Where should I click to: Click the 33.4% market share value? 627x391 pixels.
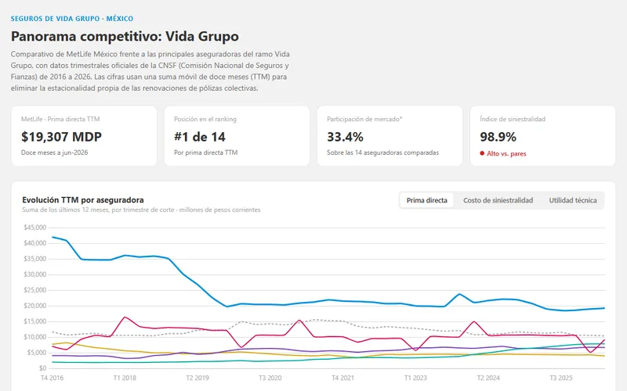click(345, 137)
